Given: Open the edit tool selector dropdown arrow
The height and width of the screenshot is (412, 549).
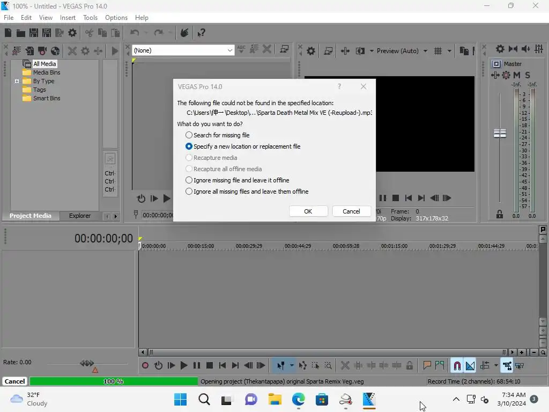Looking at the screenshot, I should point(292,365).
